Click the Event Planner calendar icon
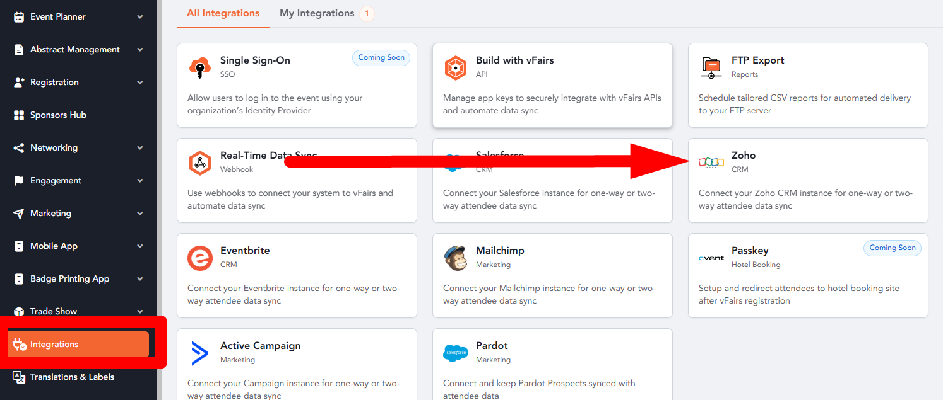 click(x=19, y=17)
